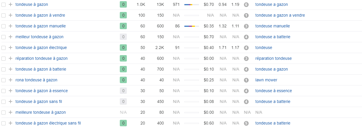Click colored clicks bar for 'tondeuse à gazon manuelle'
The height and width of the screenshot is (128, 362).
191,26
